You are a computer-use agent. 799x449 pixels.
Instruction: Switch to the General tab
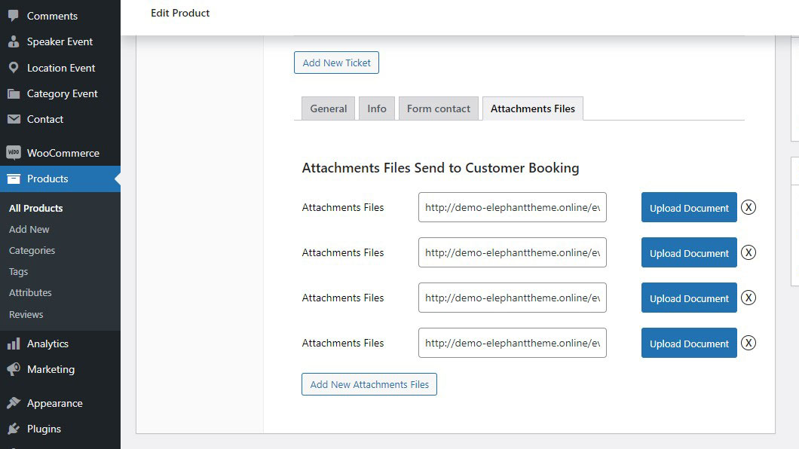(328, 108)
